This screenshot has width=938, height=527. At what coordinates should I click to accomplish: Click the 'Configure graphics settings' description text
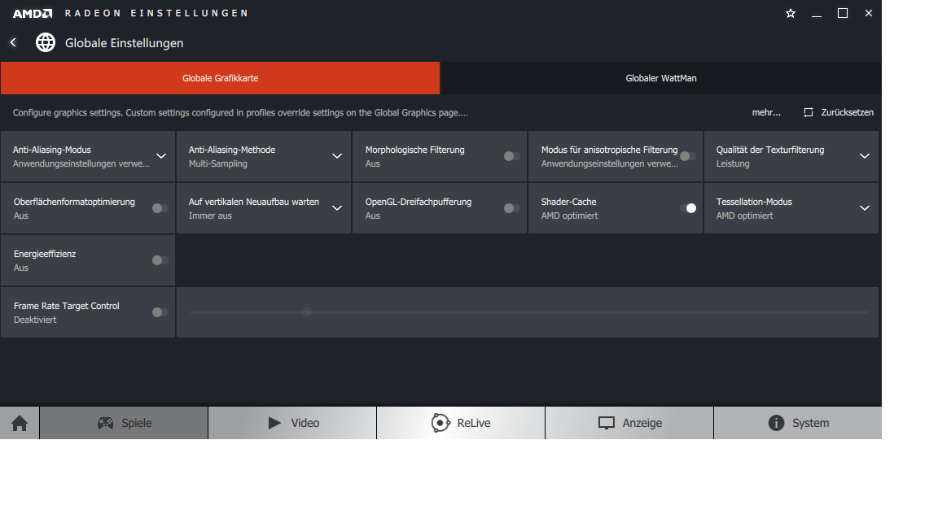click(x=240, y=112)
